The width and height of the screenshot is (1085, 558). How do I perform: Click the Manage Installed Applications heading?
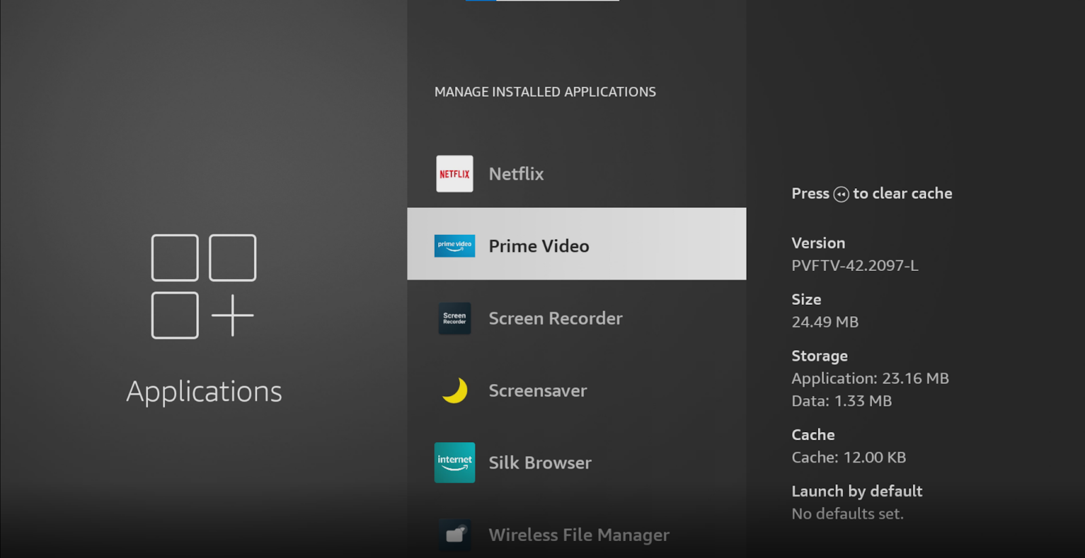click(x=545, y=91)
